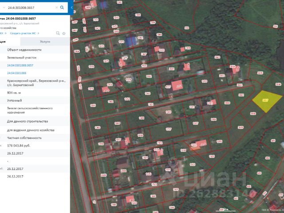Click the magnifier search icon in search bar
Screen dimensions: 284x213
point(62,8)
